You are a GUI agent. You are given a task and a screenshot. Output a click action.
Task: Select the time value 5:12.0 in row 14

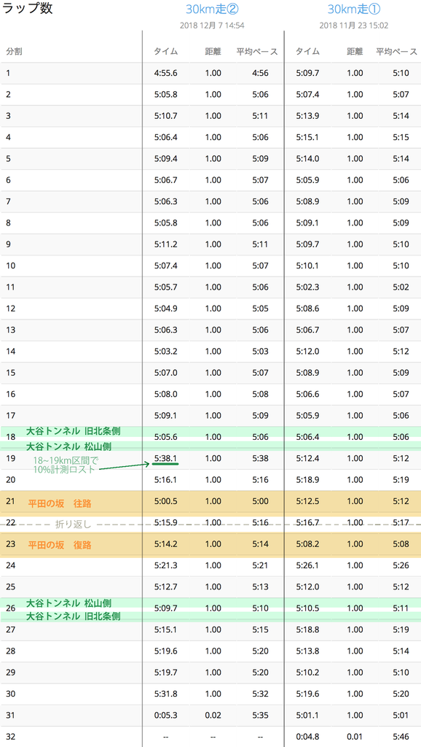pos(307,352)
